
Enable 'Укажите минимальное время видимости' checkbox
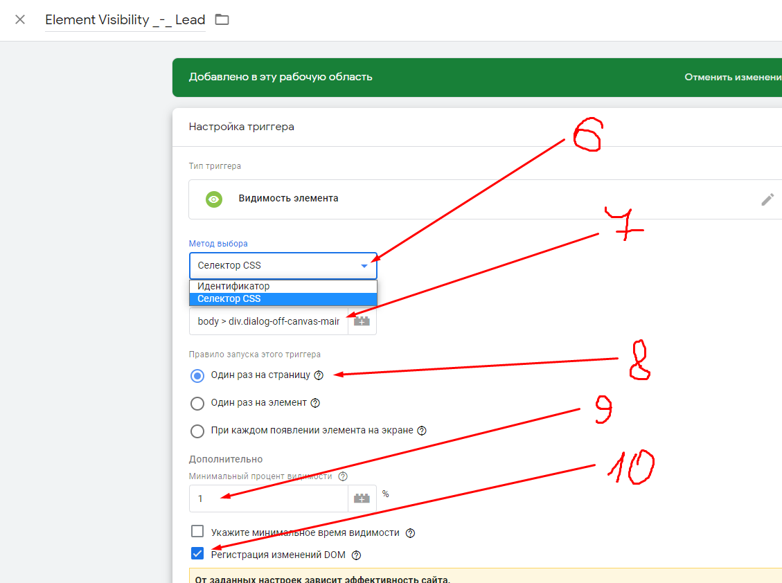197,532
